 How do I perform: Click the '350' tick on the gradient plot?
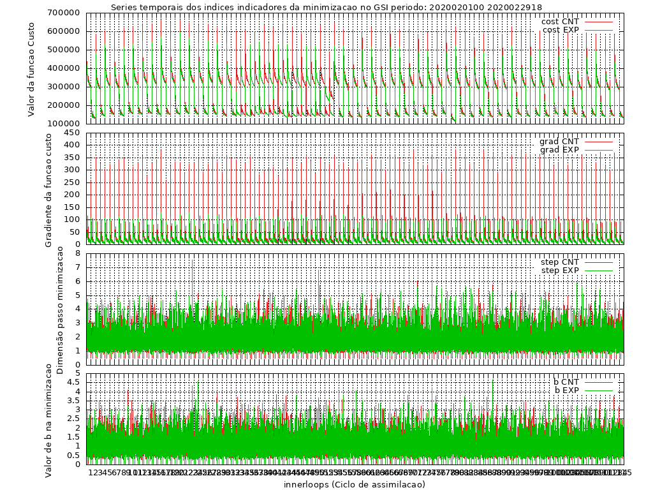tap(72, 158)
